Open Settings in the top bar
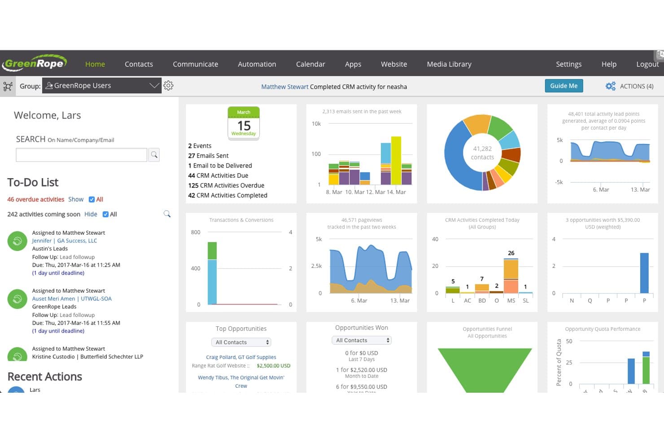 (x=568, y=64)
